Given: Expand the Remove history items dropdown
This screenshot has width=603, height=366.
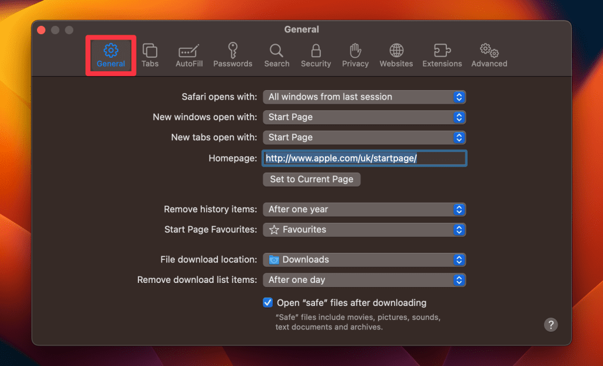Looking at the screenshot, I should point(365,209).
